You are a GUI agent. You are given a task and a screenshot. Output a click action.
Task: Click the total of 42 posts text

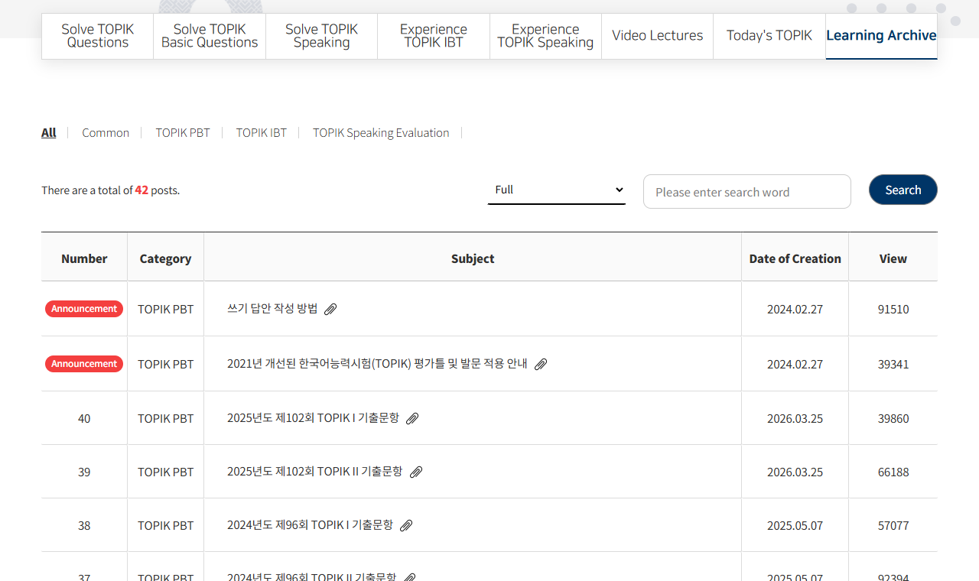pyautogui.click(x=111, y=190)
